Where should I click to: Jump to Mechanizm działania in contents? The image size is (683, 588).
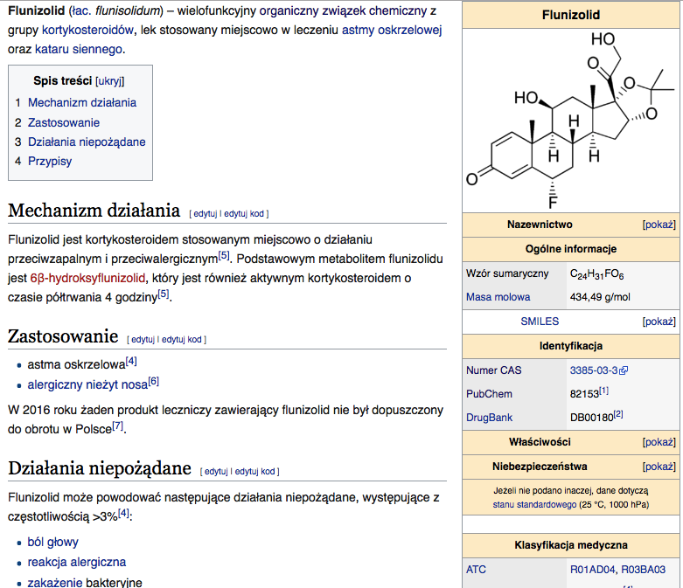click(82, 103)
